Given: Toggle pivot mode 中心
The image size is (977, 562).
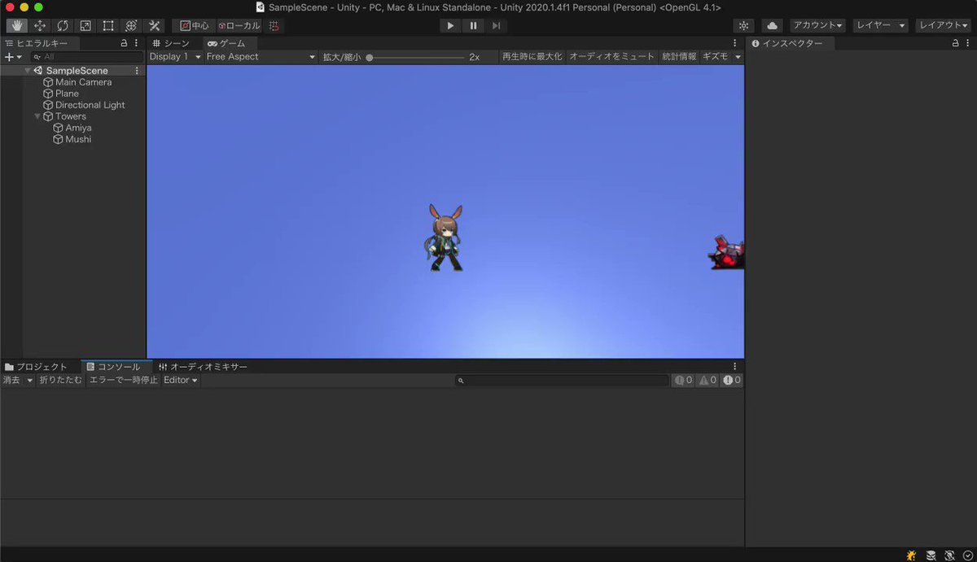Looking at the screenshot, I should (195, 25).
